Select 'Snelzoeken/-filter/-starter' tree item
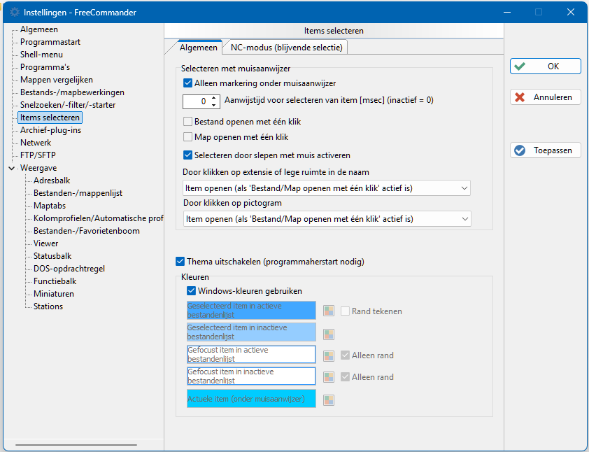Image resolution: width=589 pixels, height=452 pixels. (68, 105)
